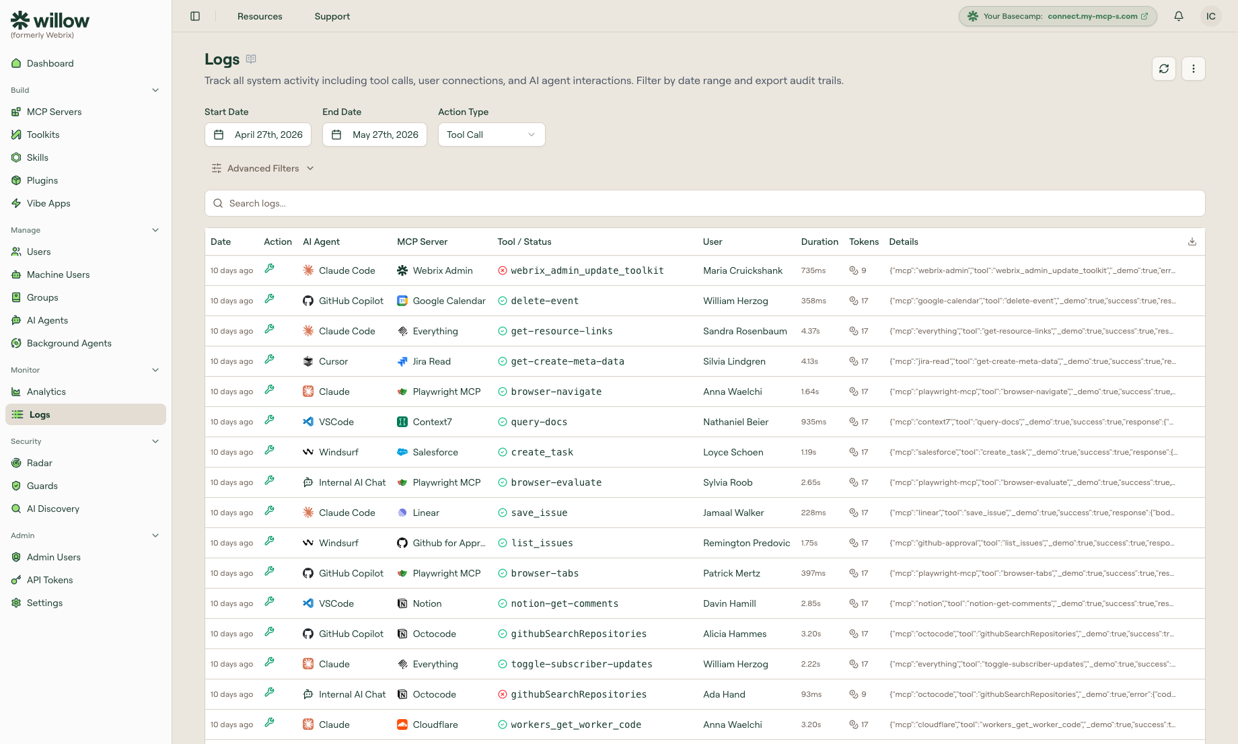The image size is (1238, 744).
Task: Click wrench icon in webrix_admin_update_toolkit row
Action: pyautogui.click(x=269, y=268)
